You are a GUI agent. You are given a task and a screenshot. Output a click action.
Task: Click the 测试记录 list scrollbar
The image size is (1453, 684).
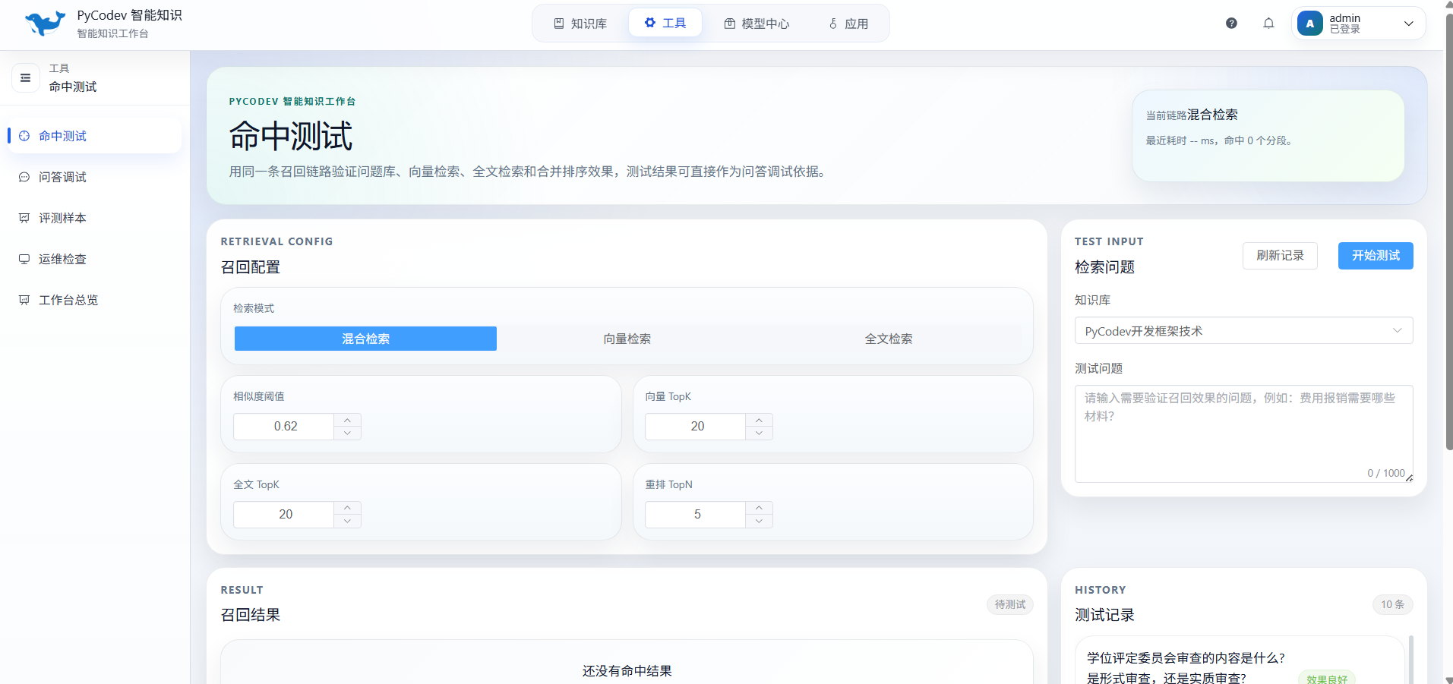pos(1411,659)
